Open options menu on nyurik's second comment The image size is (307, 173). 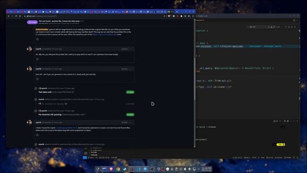(131, 69)
